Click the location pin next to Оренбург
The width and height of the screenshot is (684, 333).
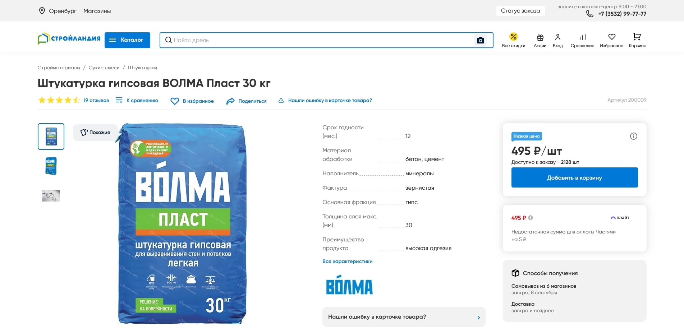(42, 11)
